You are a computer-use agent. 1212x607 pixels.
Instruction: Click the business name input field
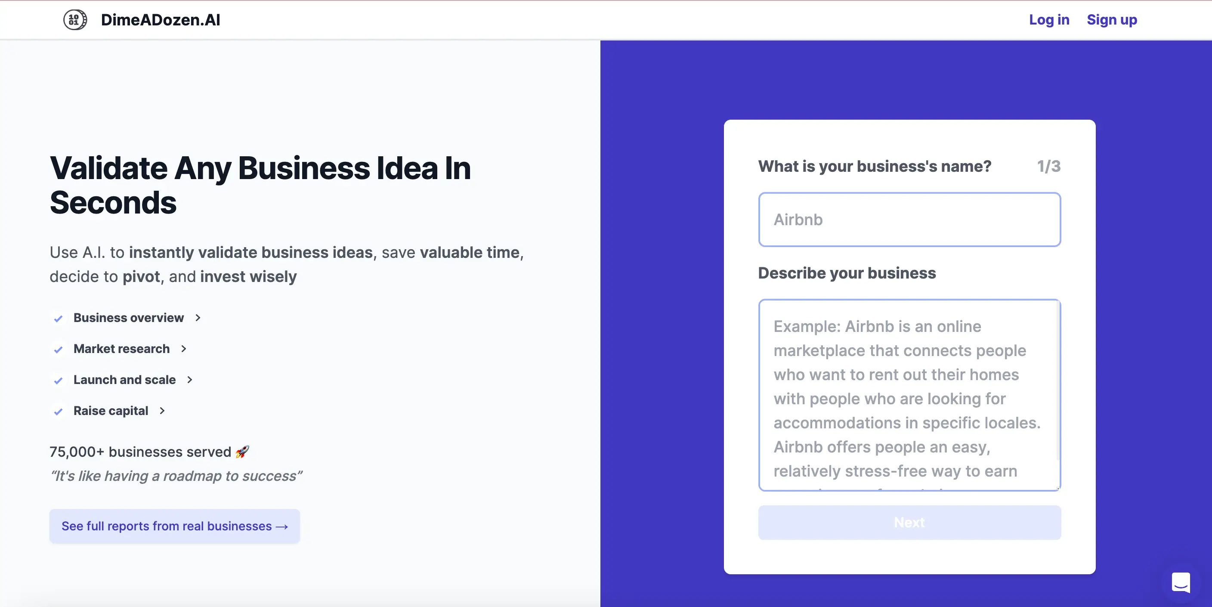tap(909, 219)
